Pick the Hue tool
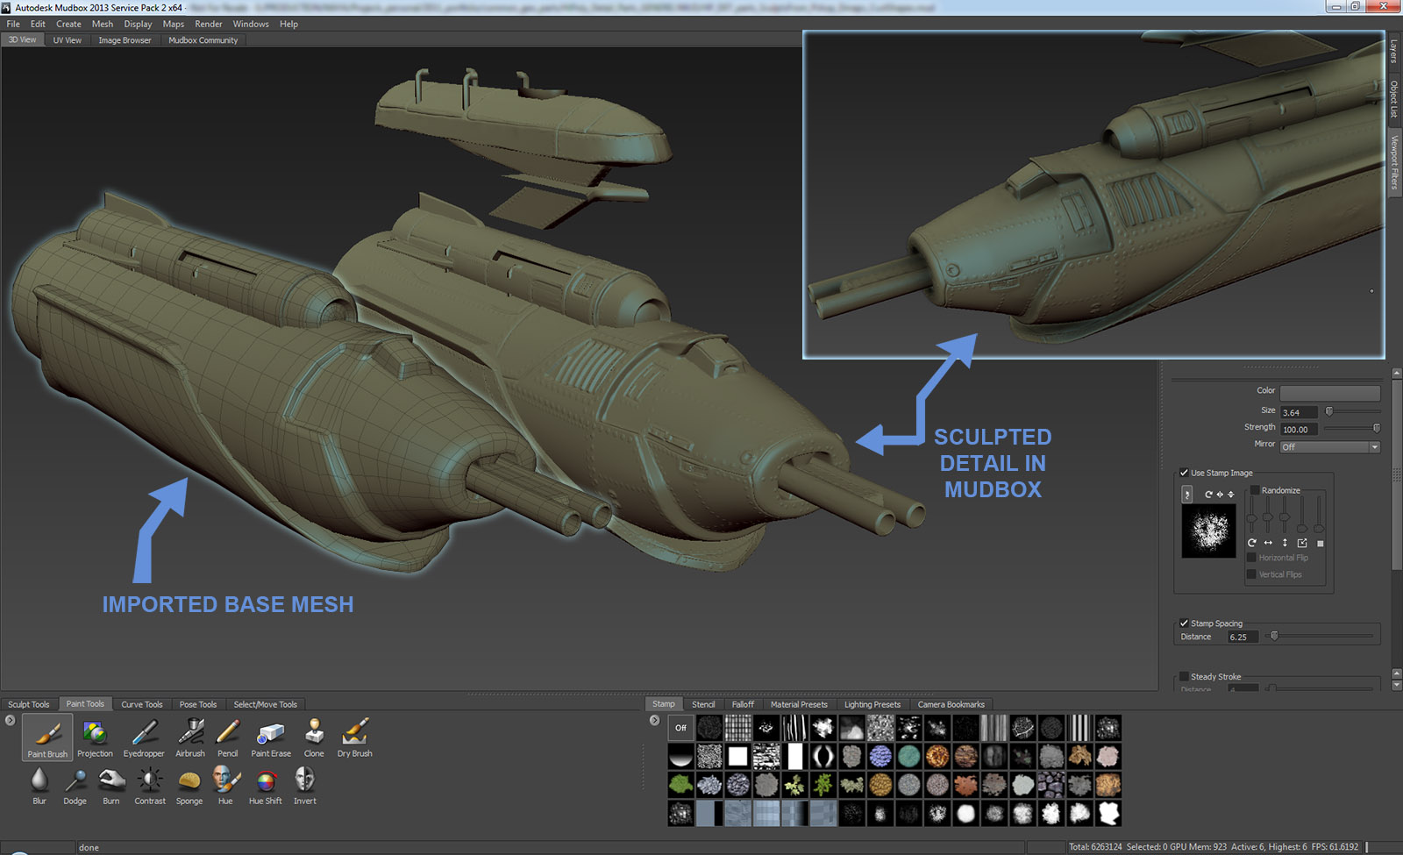 (226, 785)
